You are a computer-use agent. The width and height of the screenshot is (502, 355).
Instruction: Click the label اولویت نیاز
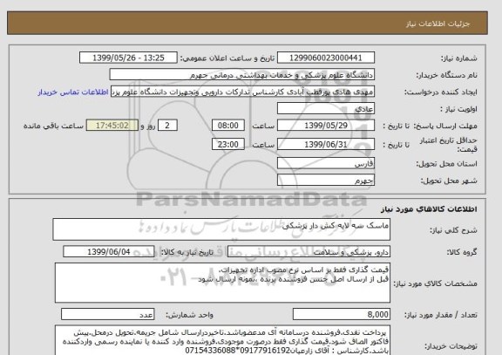(458, 109)
